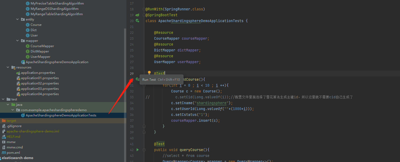Click the courseMapper field declaration

[182, 38]
